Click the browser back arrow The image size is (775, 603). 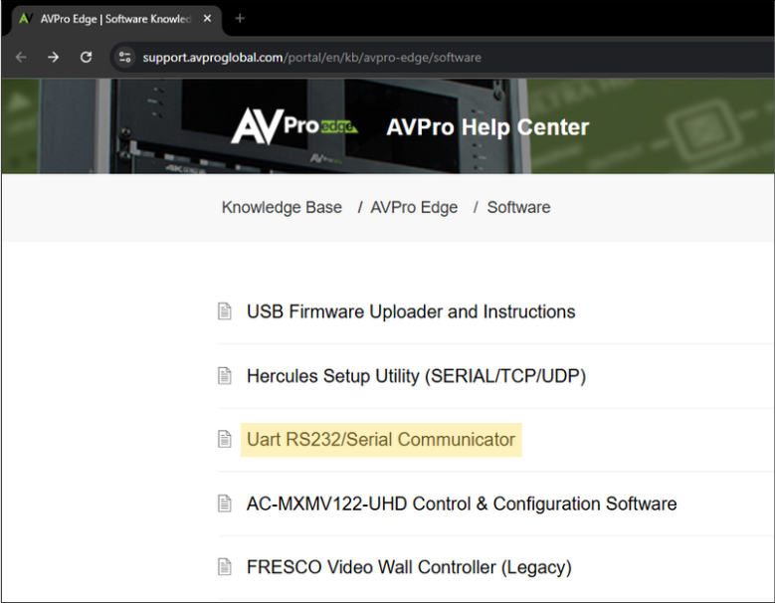coord(21,58)
